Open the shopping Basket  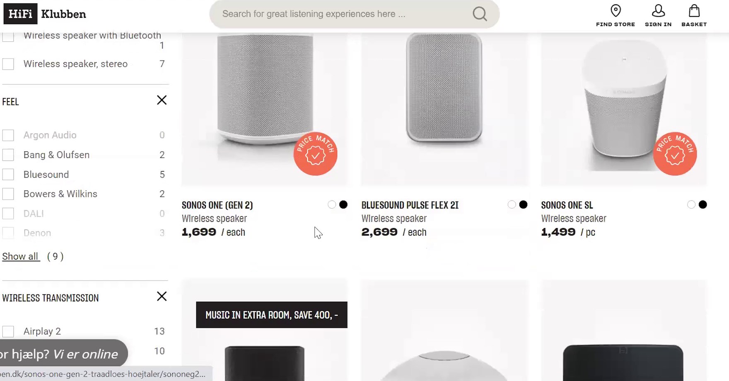pos(694,16)
